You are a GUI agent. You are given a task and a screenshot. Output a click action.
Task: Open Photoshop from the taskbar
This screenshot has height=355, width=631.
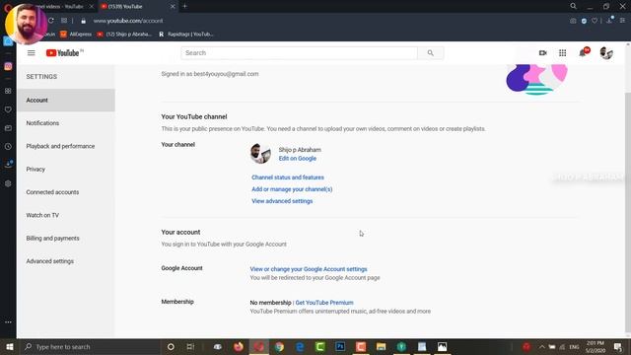340,346
